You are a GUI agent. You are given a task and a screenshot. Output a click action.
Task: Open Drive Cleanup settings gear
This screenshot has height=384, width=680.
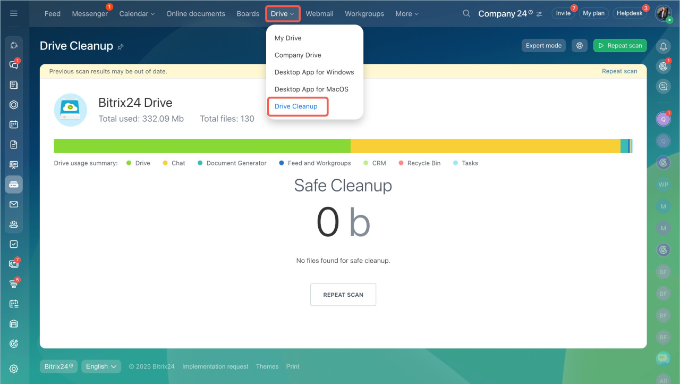[580, 46]
